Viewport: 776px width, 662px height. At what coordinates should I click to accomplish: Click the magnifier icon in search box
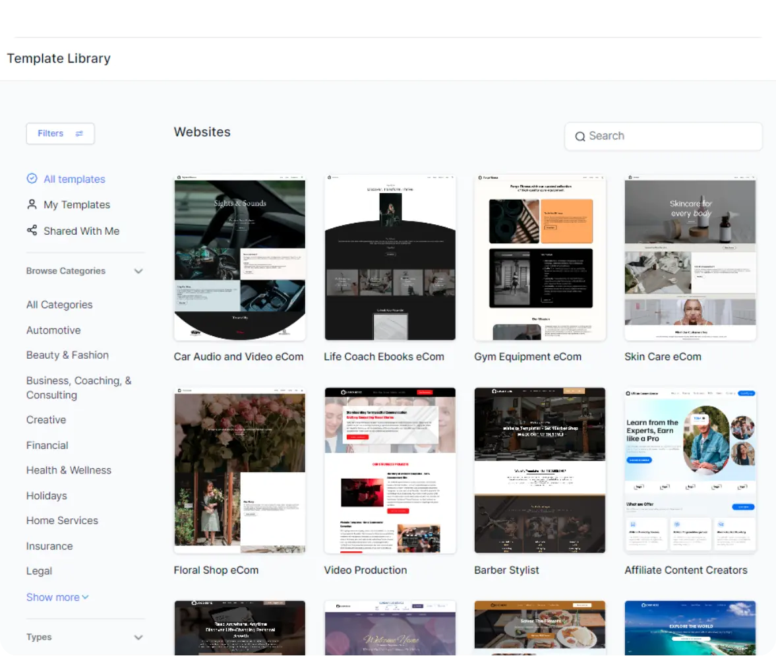580,136
